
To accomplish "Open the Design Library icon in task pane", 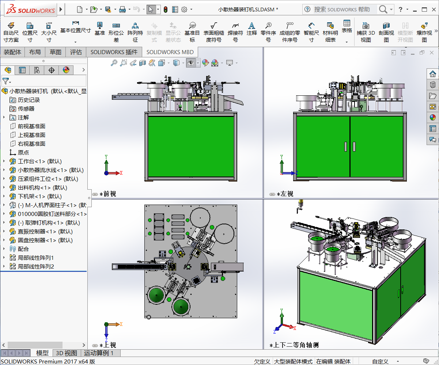I will (x=433, y=85).
